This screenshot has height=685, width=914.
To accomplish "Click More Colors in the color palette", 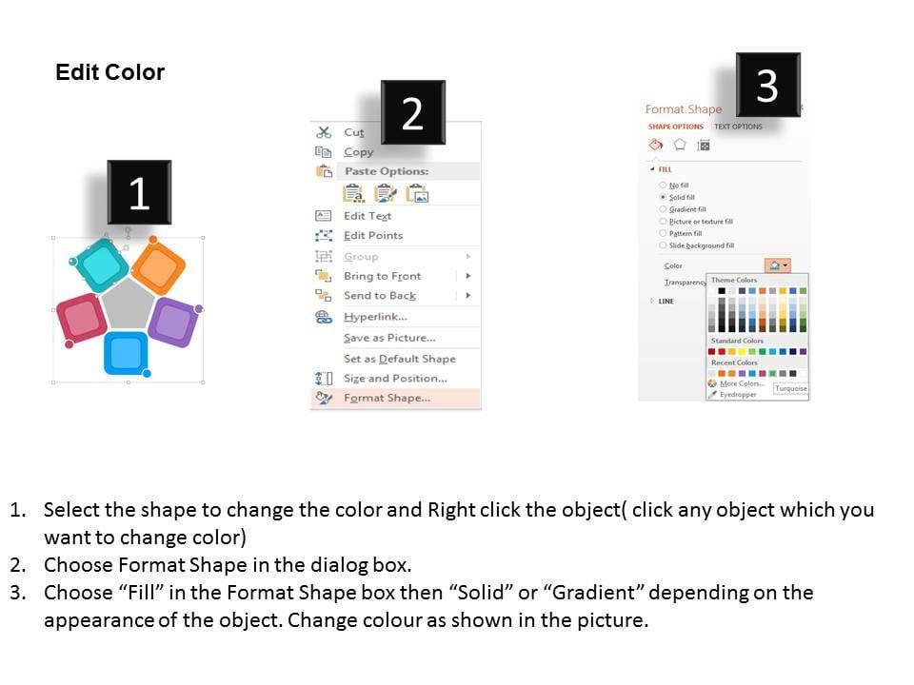I will [741, 383].
